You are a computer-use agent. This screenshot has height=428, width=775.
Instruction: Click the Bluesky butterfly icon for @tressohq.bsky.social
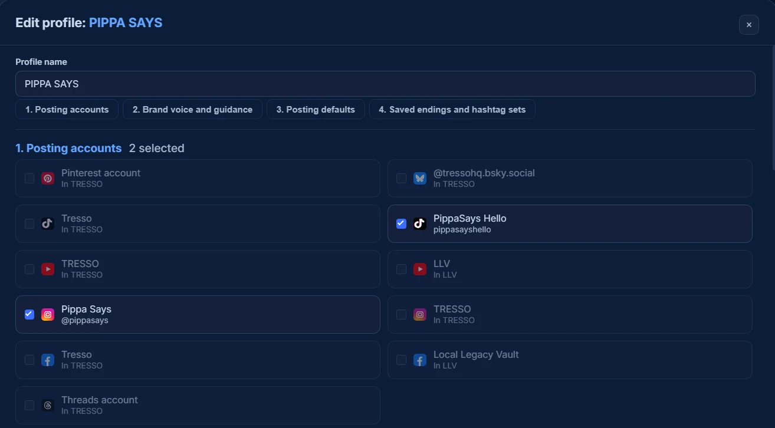420,178
